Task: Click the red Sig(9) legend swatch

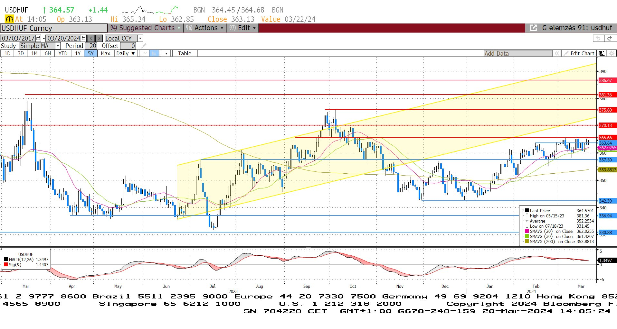Action: click(6, 265)
